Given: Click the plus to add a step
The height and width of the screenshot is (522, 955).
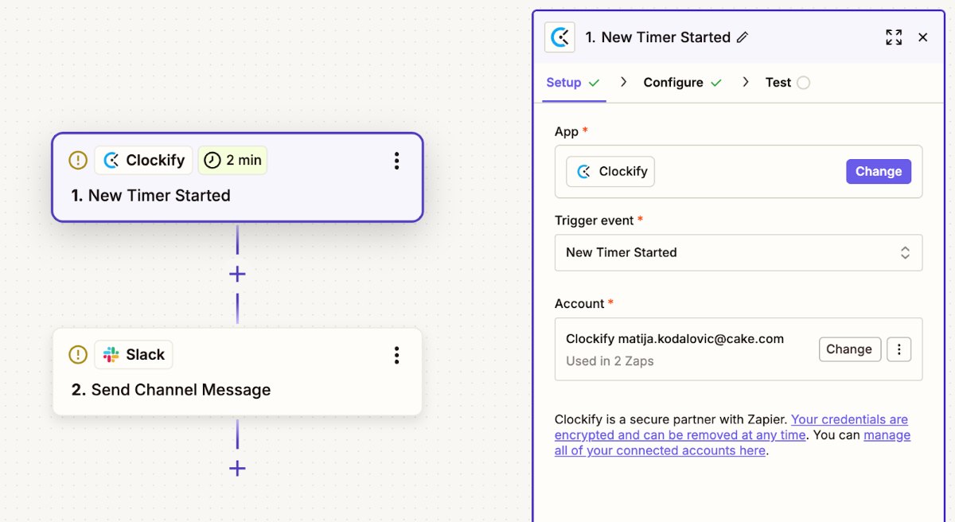Looking at the screenshot, I should point(236,274).
